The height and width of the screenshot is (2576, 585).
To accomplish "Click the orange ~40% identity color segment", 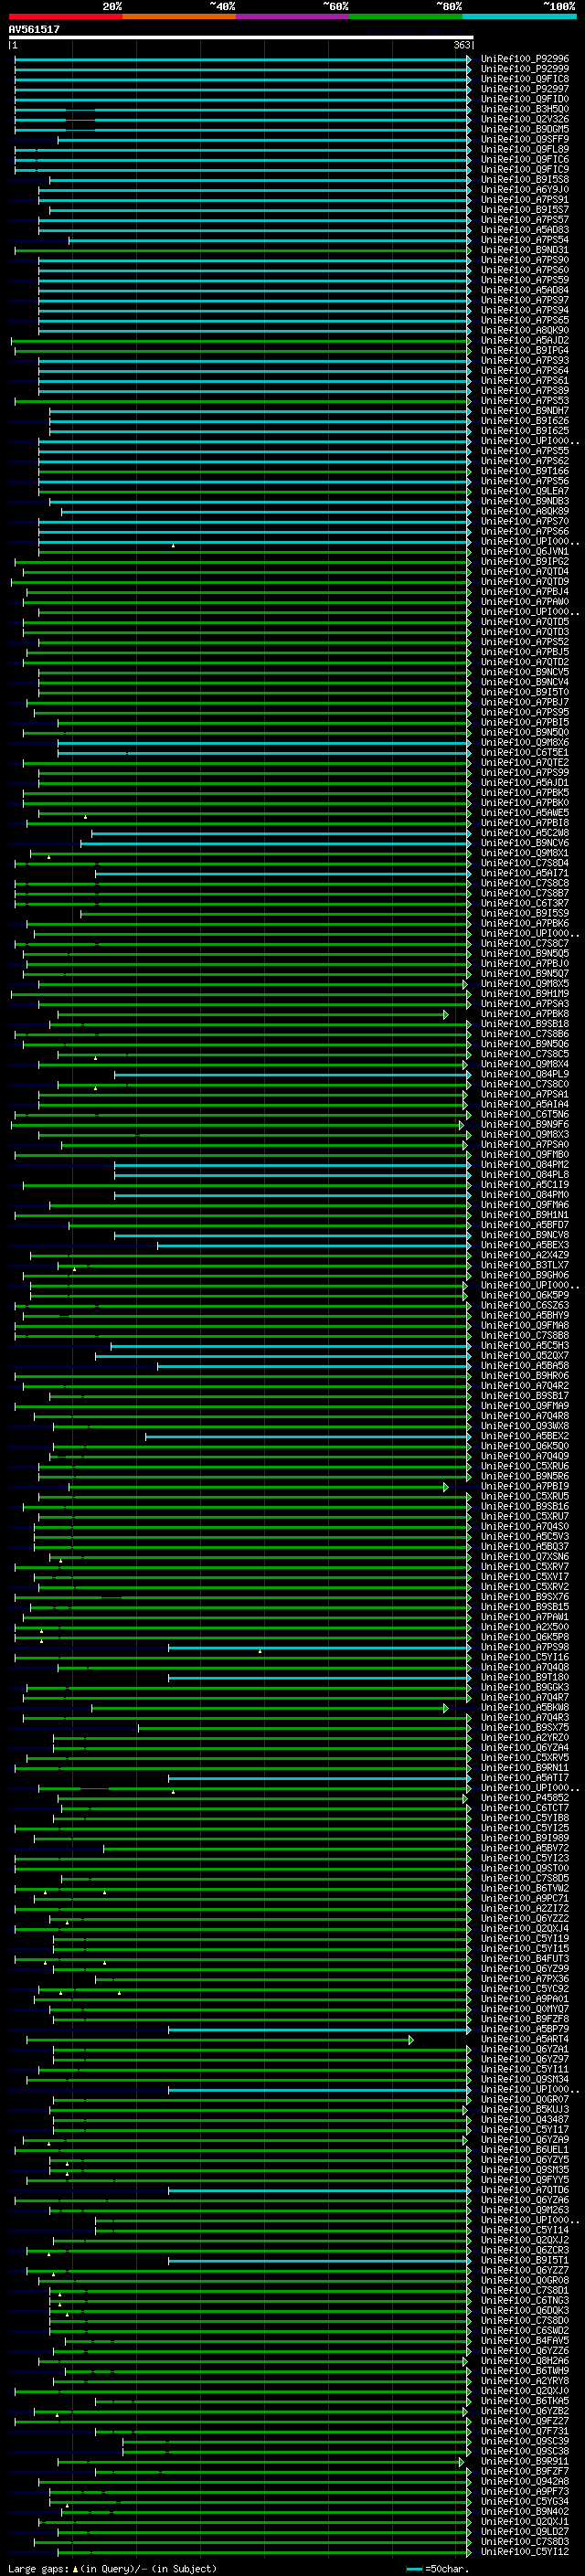I will point(179,17).
